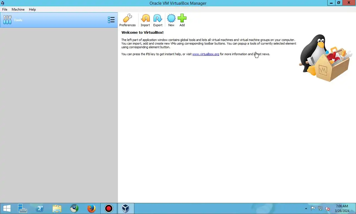
Task: Click the Import appliance toolbar icon
Action: pyautogui.click(x=145, y=20)
